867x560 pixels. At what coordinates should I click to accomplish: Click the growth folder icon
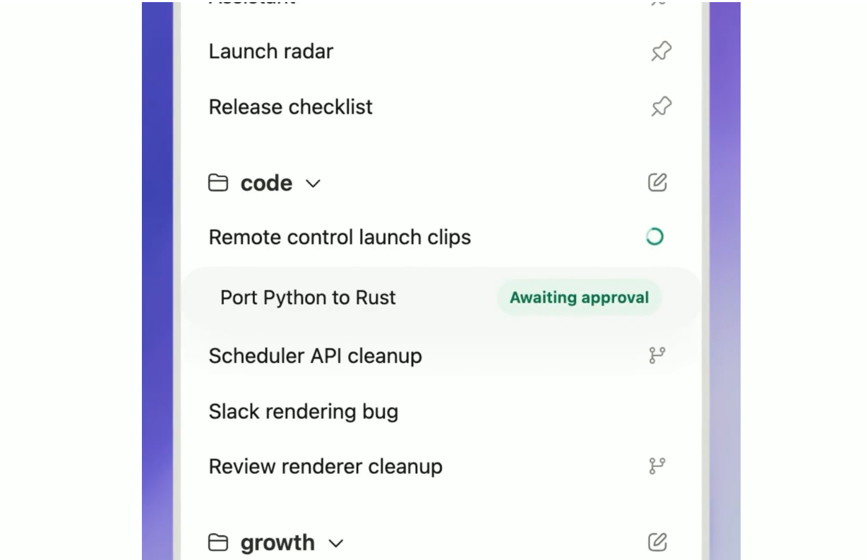[218, 542]
